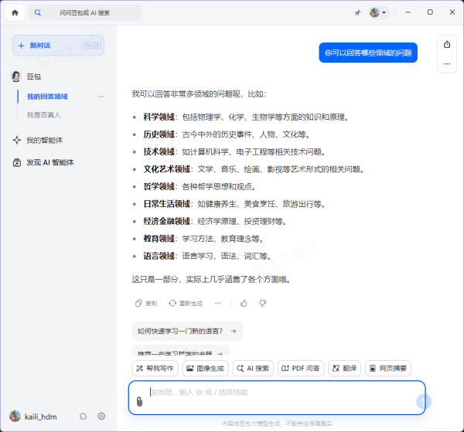Select the 图像生成 skill
The width and height of the screenshot is (464, 432).
tap(206, 369)
